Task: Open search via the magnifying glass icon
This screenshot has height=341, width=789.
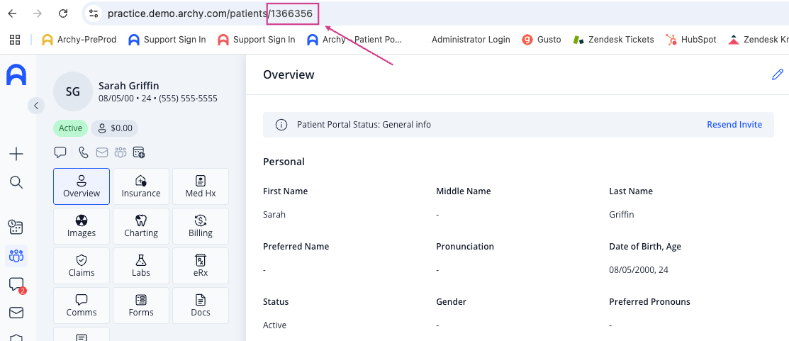Action: click(x=16, y=182)
